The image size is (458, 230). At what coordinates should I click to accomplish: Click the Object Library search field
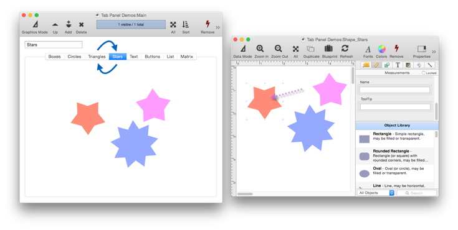[416, 193]
